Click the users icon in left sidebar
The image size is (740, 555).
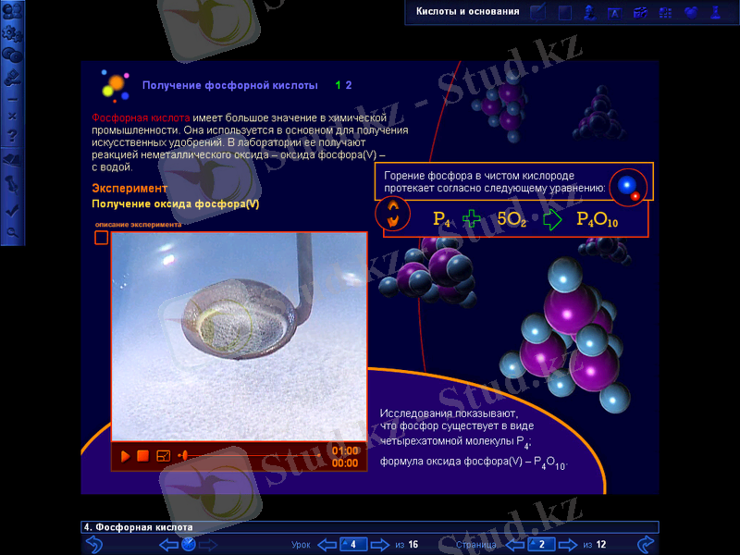click(12, 11)
